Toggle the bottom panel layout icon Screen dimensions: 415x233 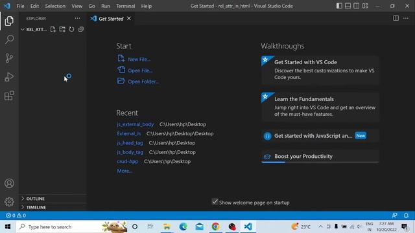pyautogui.click(x=348, y=6)
